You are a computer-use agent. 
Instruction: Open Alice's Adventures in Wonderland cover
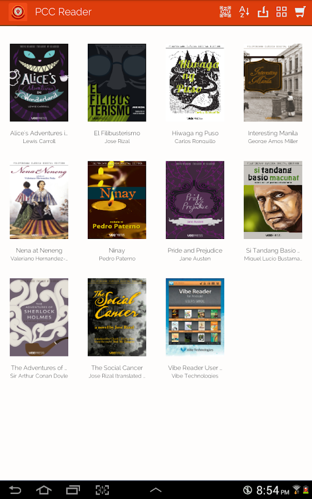point(39,83)
